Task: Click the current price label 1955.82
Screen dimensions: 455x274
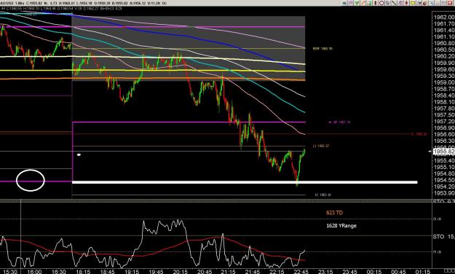Action: pyautogui.click(x=443, y=152)
